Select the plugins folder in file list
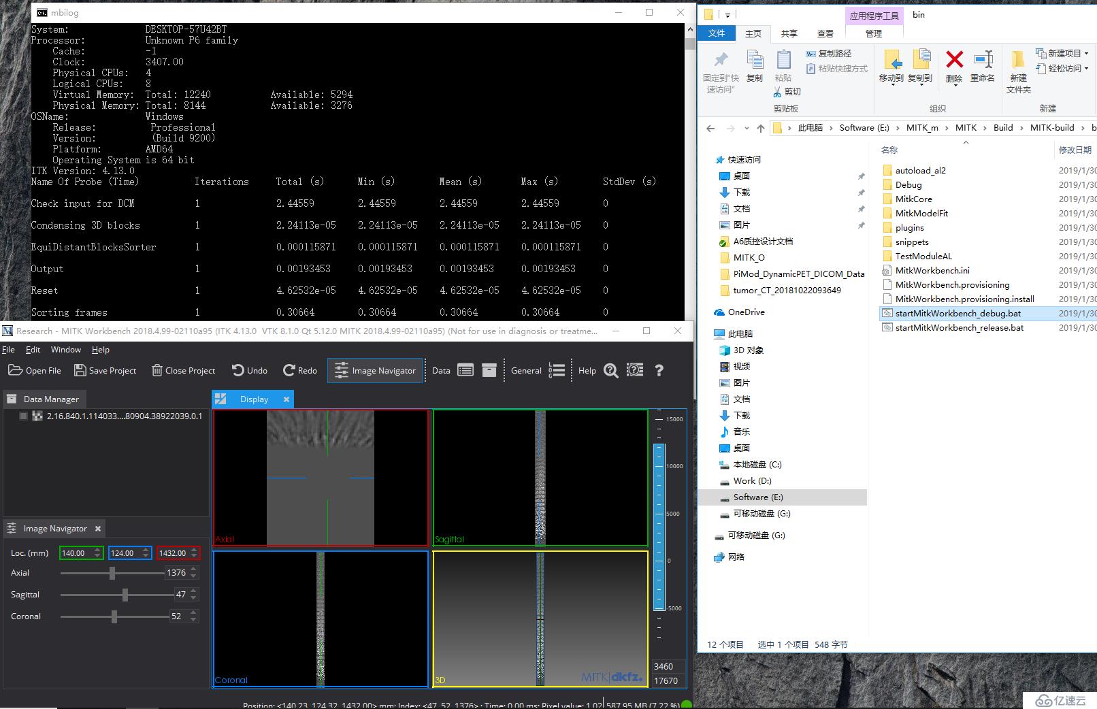1097x709 pixels. (x=910, y=228)
